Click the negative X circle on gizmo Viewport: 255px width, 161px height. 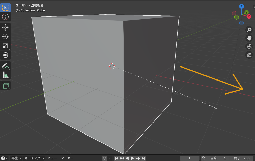click(x=234, y=13)
